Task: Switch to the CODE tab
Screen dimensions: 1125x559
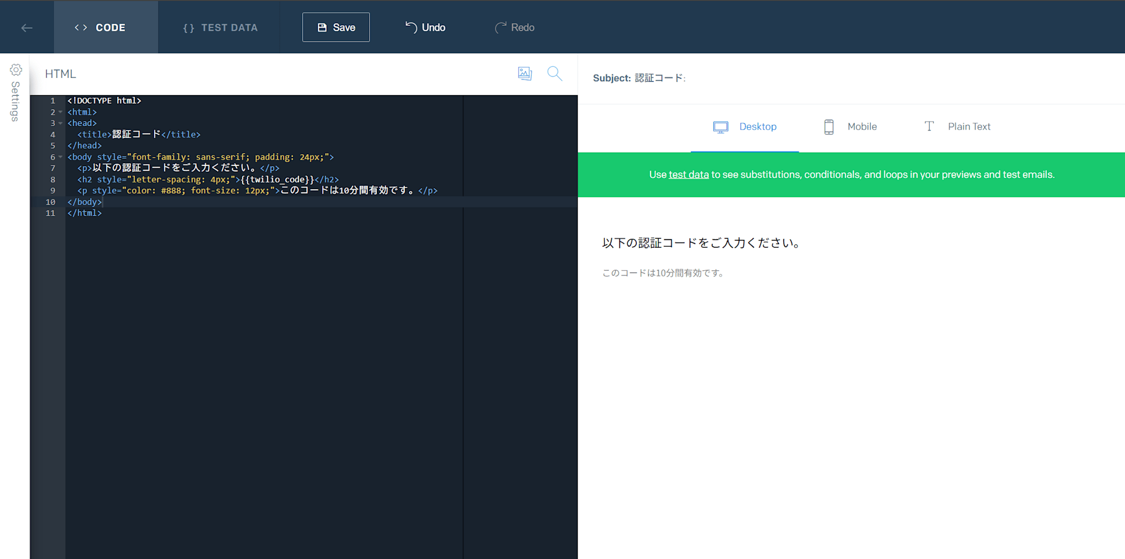Action: click(106, 27)
